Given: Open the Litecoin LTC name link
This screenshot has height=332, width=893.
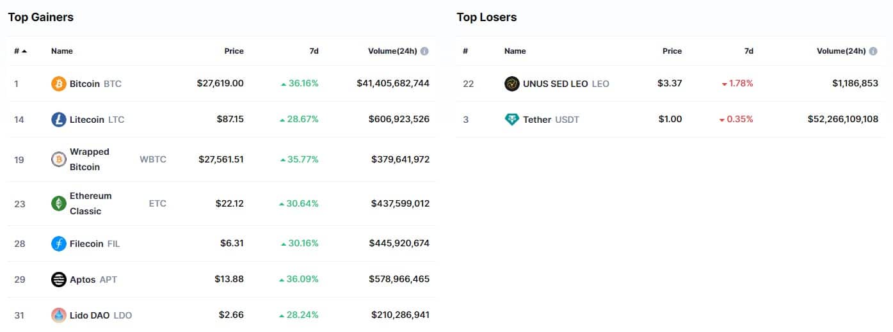Looking at the screenshot, I should click(x=97, y=120).
